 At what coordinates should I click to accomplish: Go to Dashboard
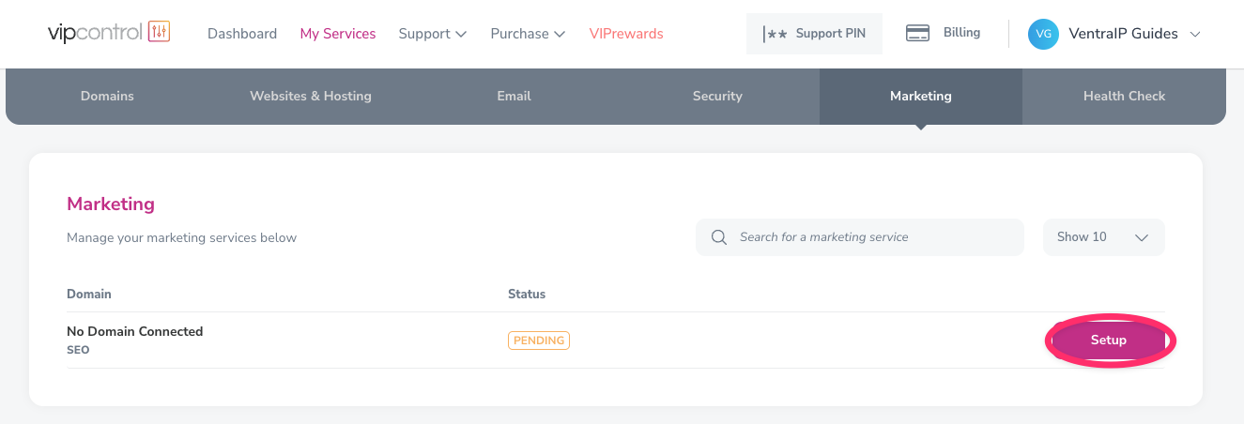click(242, 34)
